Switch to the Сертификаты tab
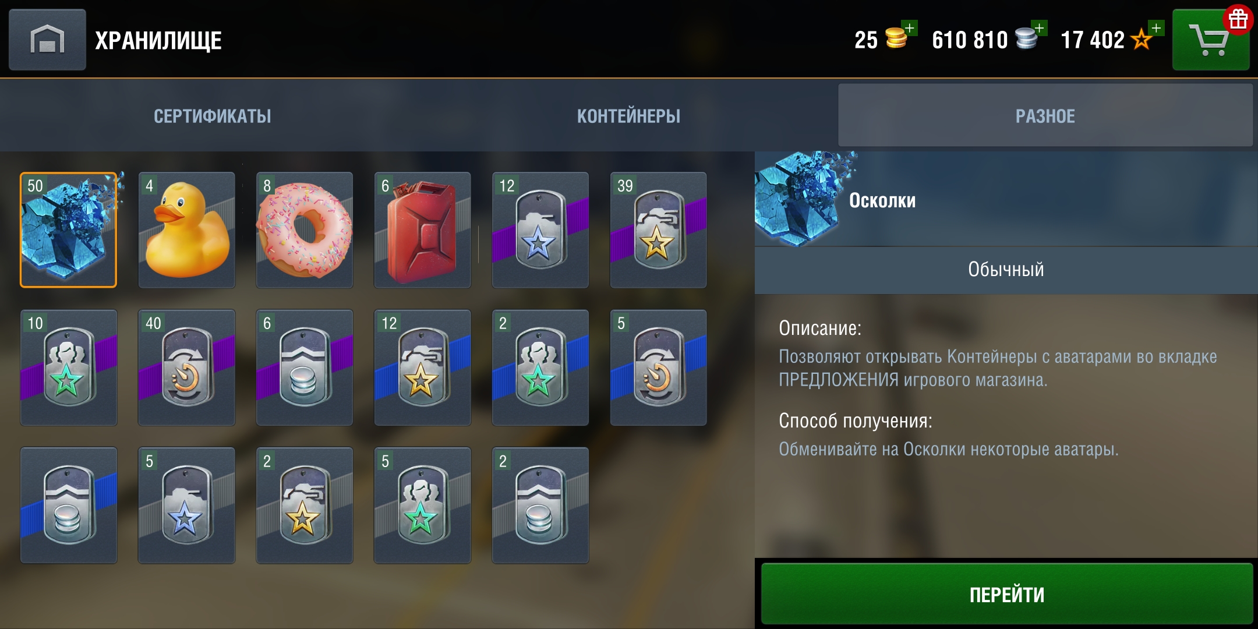The image size is (1258, 629). tap(212, 116)
